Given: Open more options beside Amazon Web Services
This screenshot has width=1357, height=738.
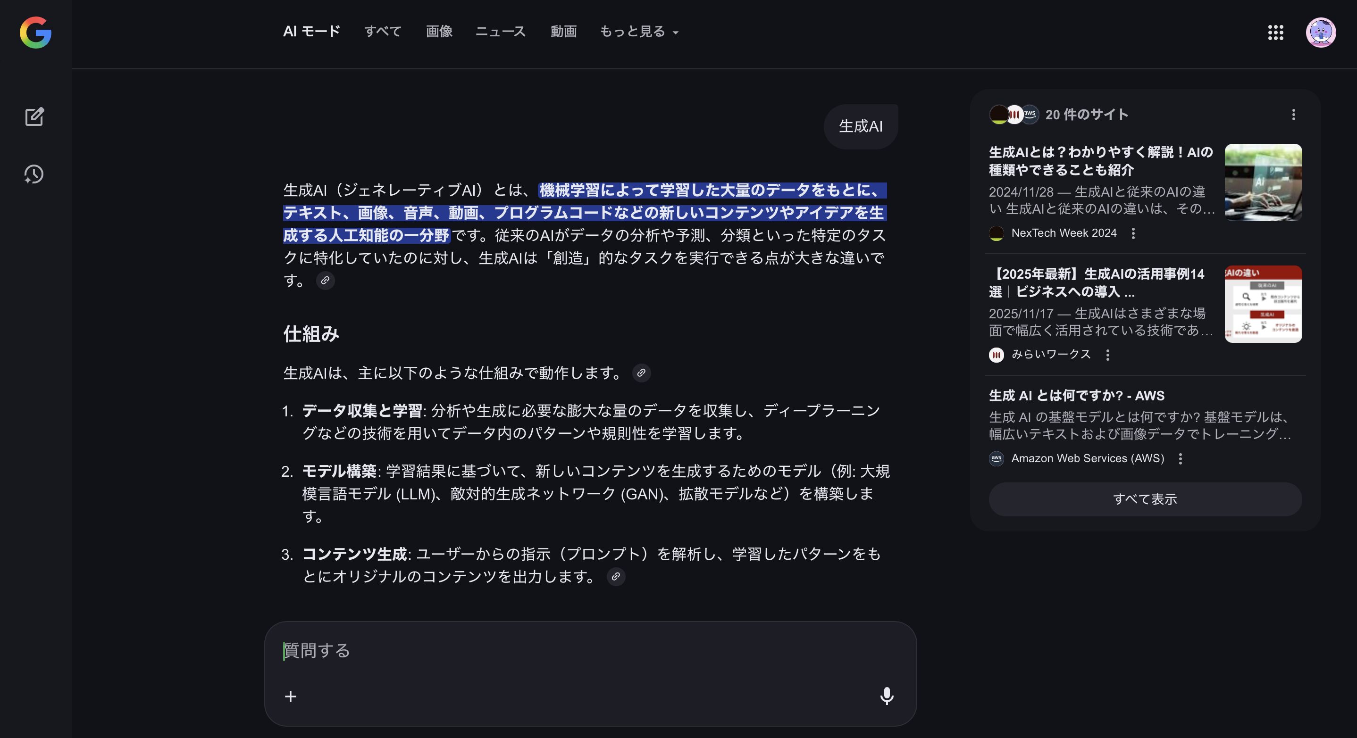Looking at the screenshot, I should click(1181, 458).
